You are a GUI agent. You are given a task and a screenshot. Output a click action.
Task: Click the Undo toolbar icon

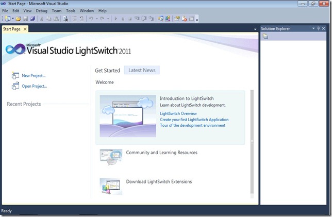(91, 19)
